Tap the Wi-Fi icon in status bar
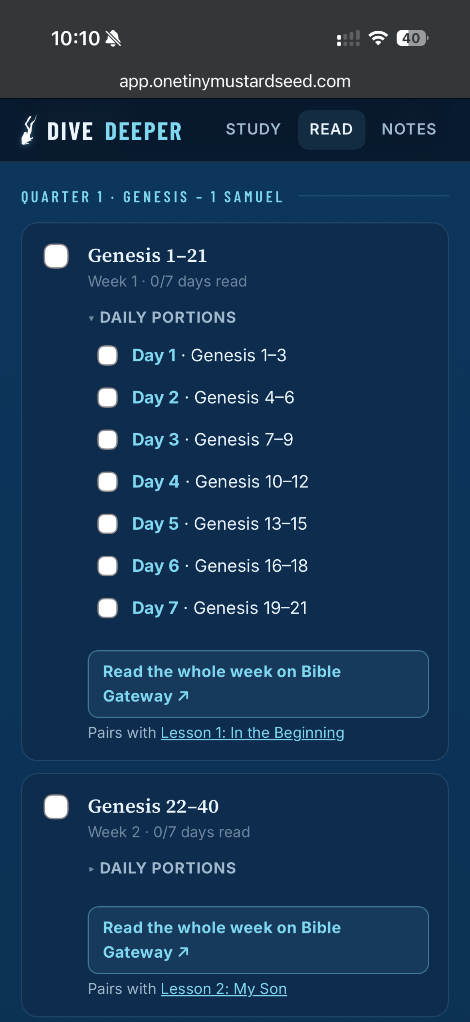 point(378,38)
